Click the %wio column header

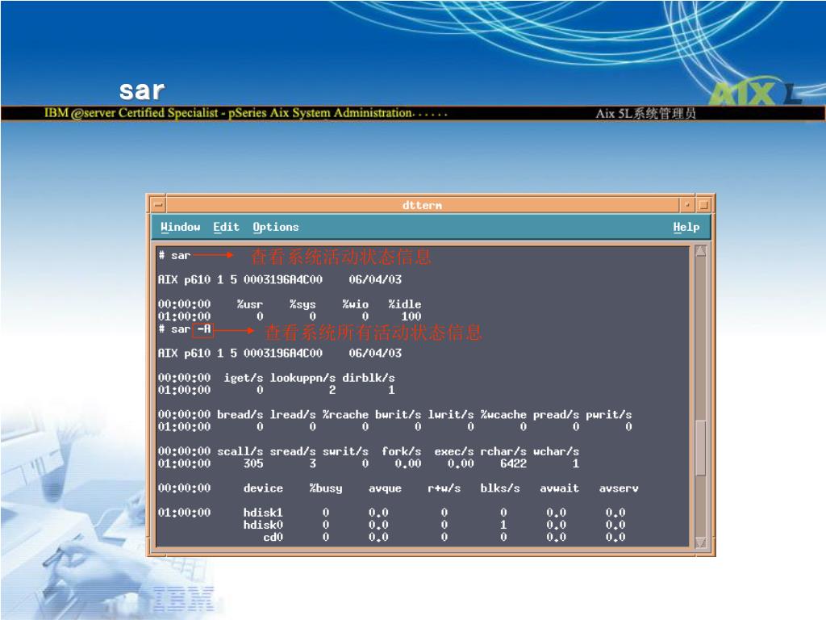tap(355, 304)
